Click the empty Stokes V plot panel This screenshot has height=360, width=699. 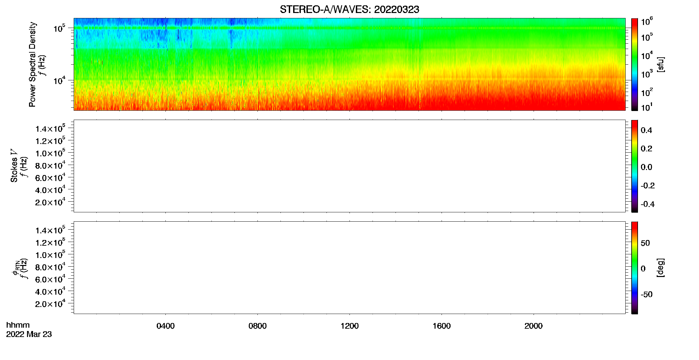349,166
